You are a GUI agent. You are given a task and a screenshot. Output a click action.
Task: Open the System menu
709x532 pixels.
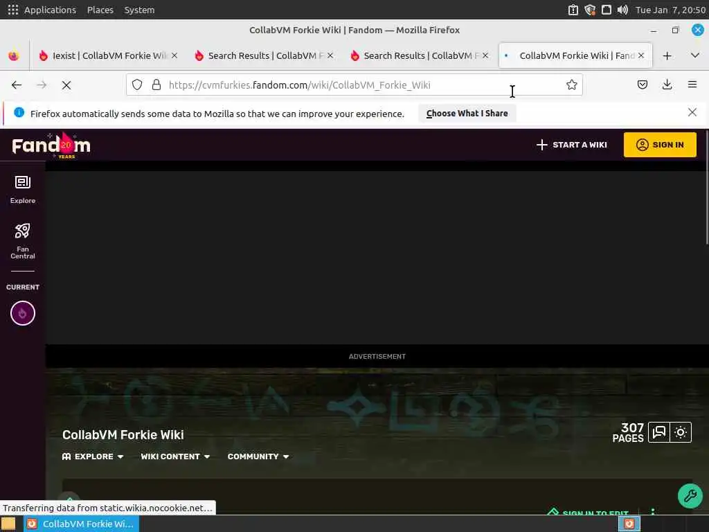point(139,10)
